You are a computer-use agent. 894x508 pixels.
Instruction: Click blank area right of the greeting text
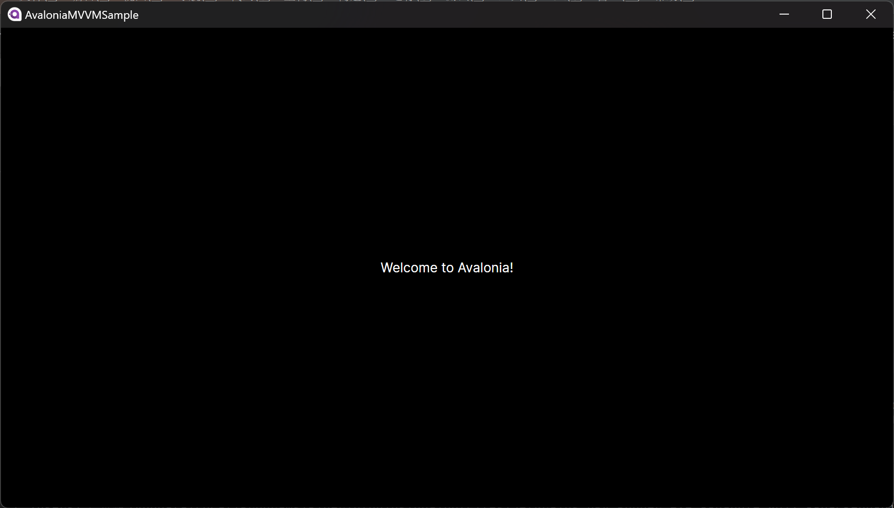(707, 268)
